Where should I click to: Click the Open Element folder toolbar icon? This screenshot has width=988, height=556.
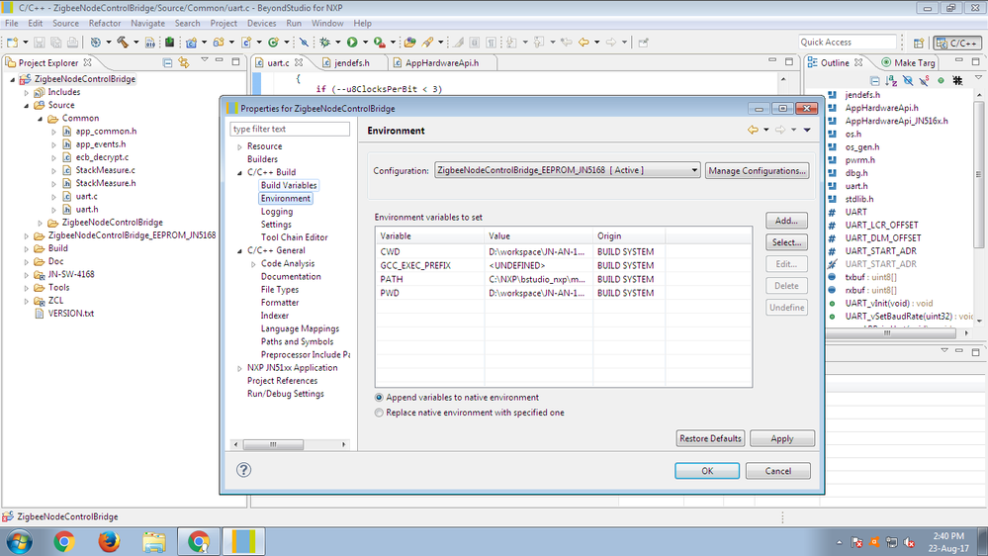point(410,43)
